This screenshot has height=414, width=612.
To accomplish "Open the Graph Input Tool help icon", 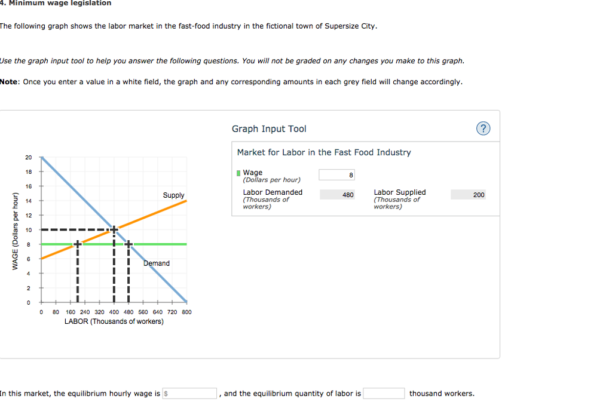I will 483,128.
